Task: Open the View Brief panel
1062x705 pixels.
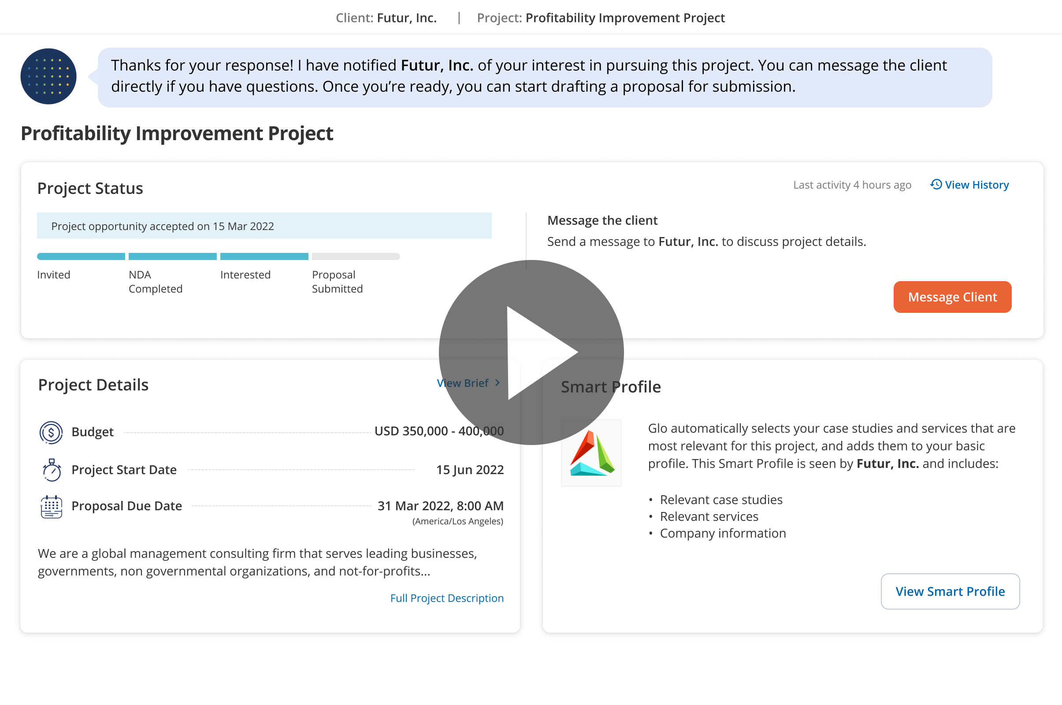Action: point(462,382)
